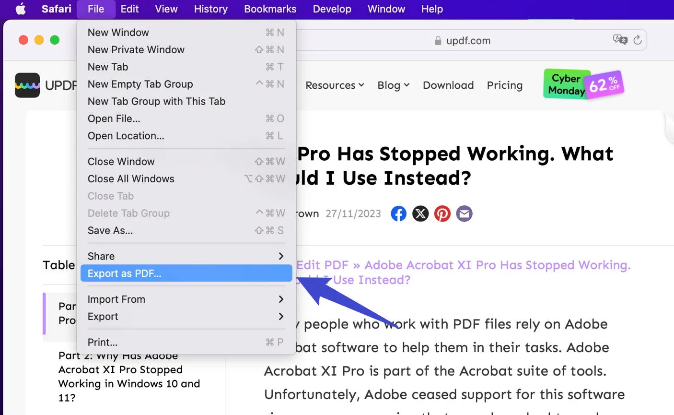This screenshot has width=674, height=415.
Task: Click the Cyber Monday 62% off badge
Action: click(583, 84)
